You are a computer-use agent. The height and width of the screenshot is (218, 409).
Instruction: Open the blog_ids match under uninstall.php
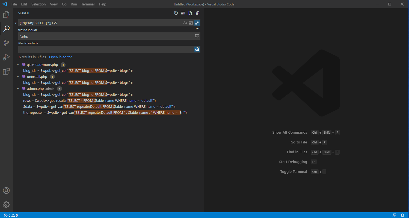[x=78, y=83]
